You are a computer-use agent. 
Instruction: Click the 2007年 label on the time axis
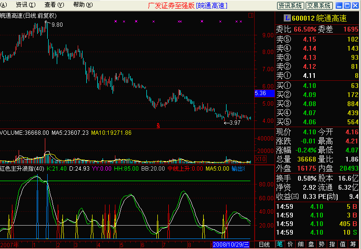[10, 245]
